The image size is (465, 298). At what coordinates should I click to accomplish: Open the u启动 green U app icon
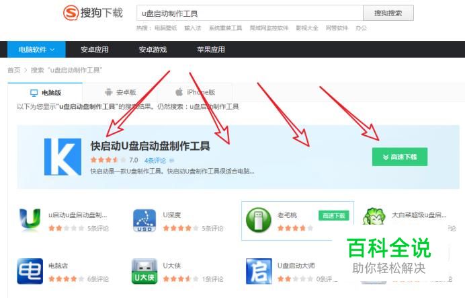[30, 220]
